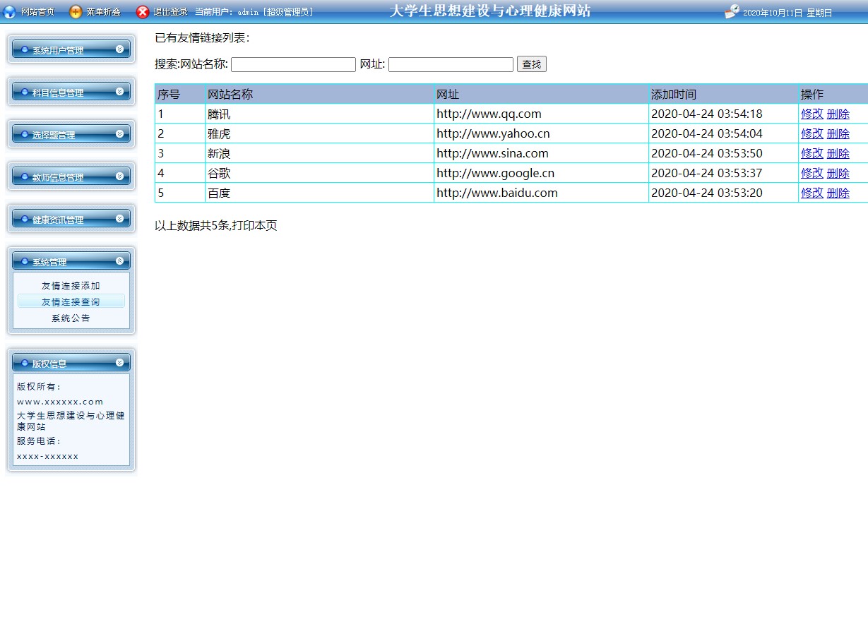The height and width of the screenshot is (629, 868).
Task: Click the blue dot icon on 选择题管理
Action: [25, 135]
